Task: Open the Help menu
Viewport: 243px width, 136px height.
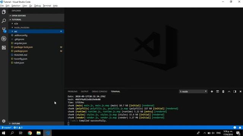Action: point(55,6)
